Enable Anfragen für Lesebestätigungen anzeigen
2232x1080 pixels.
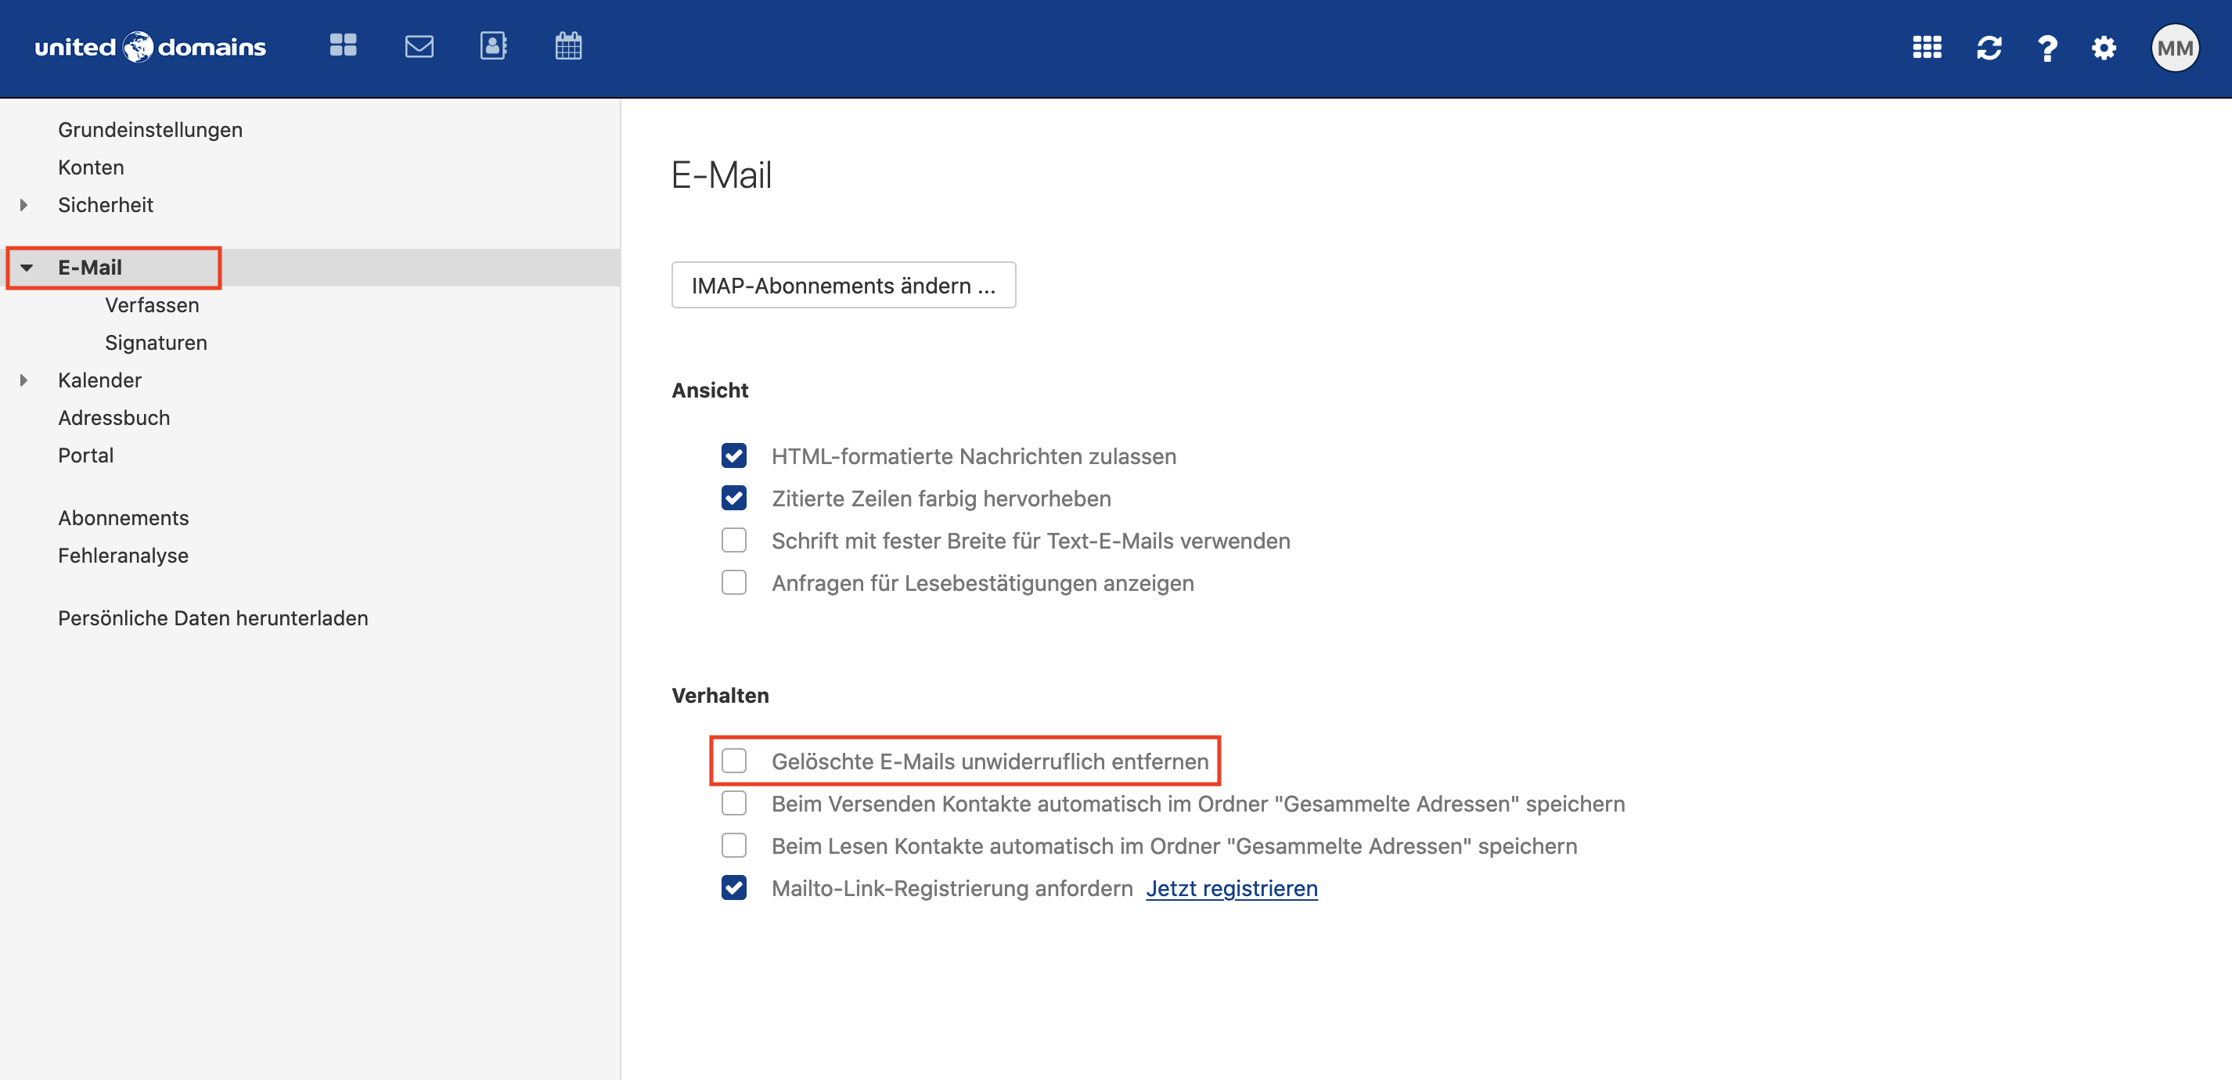point(734,582)
